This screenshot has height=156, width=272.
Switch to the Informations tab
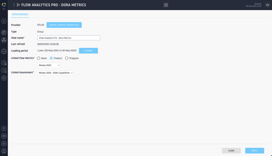click(x=20, y=14)
